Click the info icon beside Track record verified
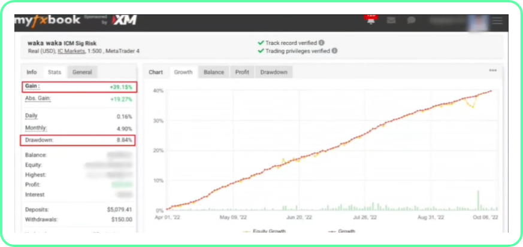The height and width of the screenshot is (247, 523). tap(322, 43)
